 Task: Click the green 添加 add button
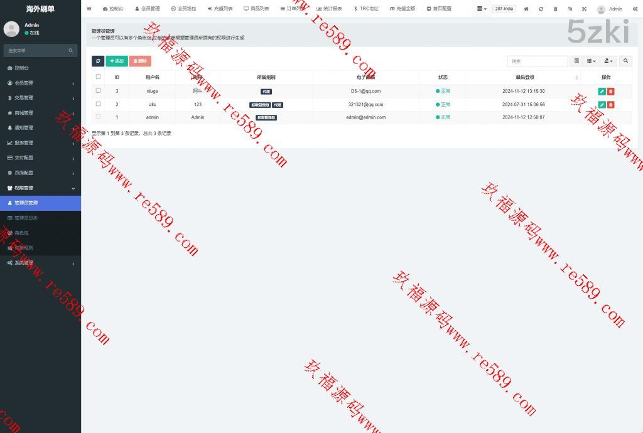pyautogui.click(x=117, y=61)
